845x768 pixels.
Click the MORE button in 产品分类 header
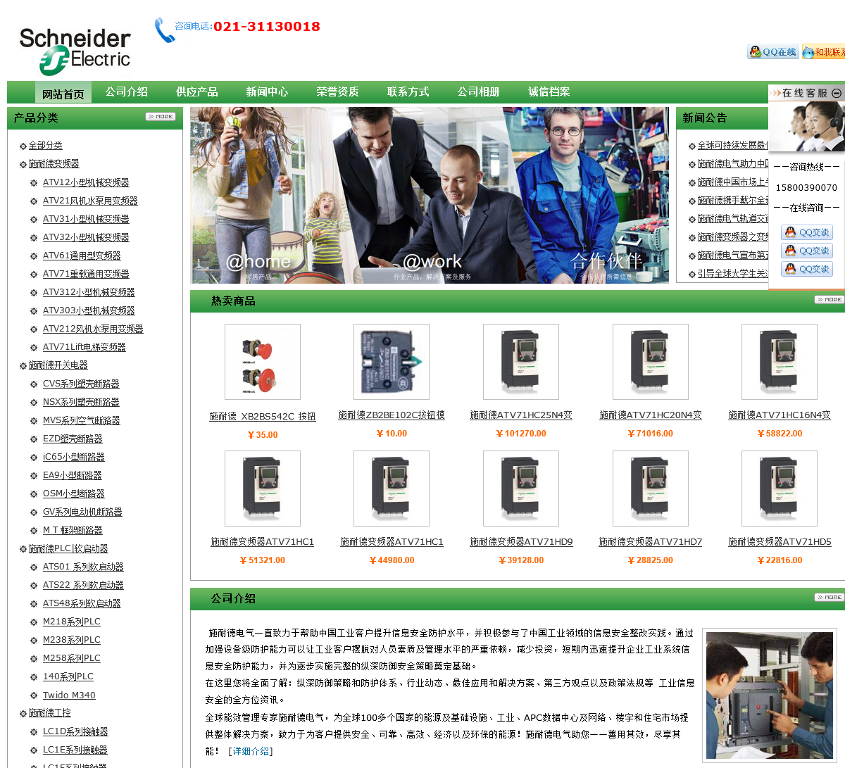pos(161,117)
